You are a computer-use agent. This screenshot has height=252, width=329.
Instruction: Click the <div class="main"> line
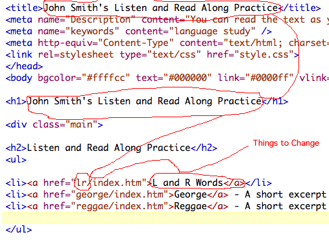click(55, 125)
